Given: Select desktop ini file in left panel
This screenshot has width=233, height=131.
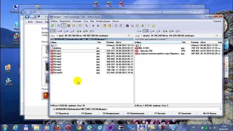Looking at the screenshot, I should point(92,48).
